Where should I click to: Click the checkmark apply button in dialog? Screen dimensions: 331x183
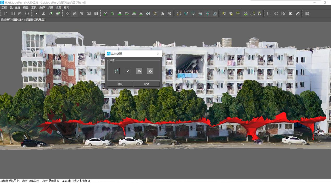tap(128, 71)
